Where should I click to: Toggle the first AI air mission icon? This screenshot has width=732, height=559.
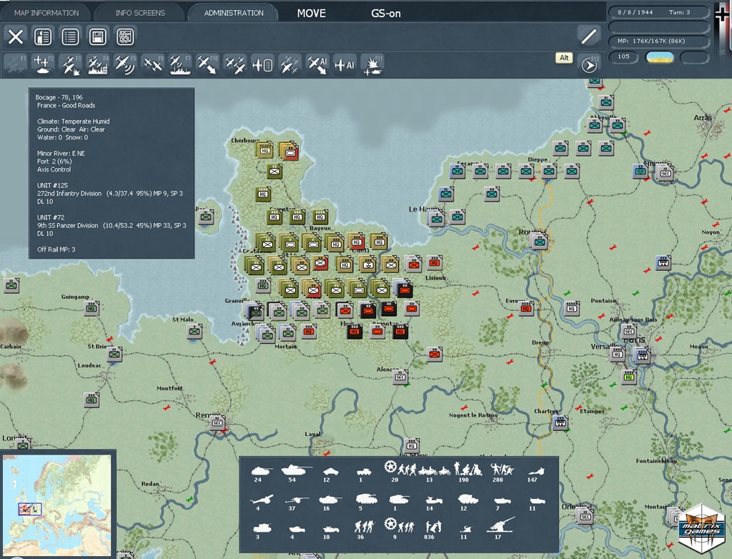tap(317, 64)
